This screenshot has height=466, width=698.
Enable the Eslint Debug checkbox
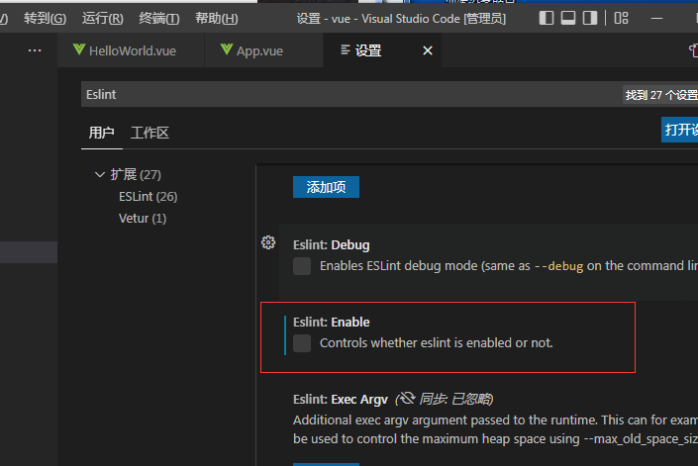(x=302, y=266)
